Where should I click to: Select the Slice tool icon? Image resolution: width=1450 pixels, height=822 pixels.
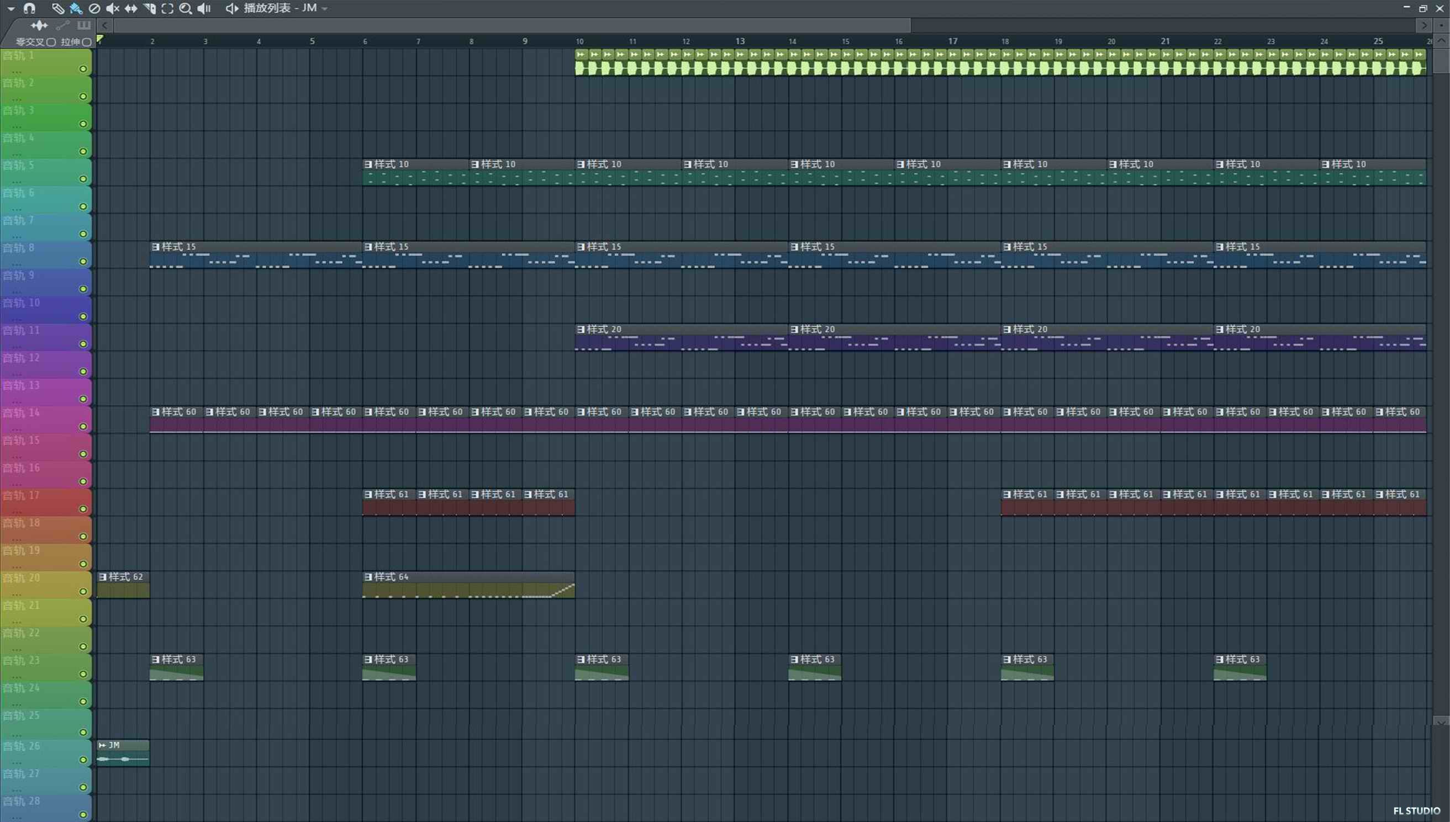coord(149,8)
